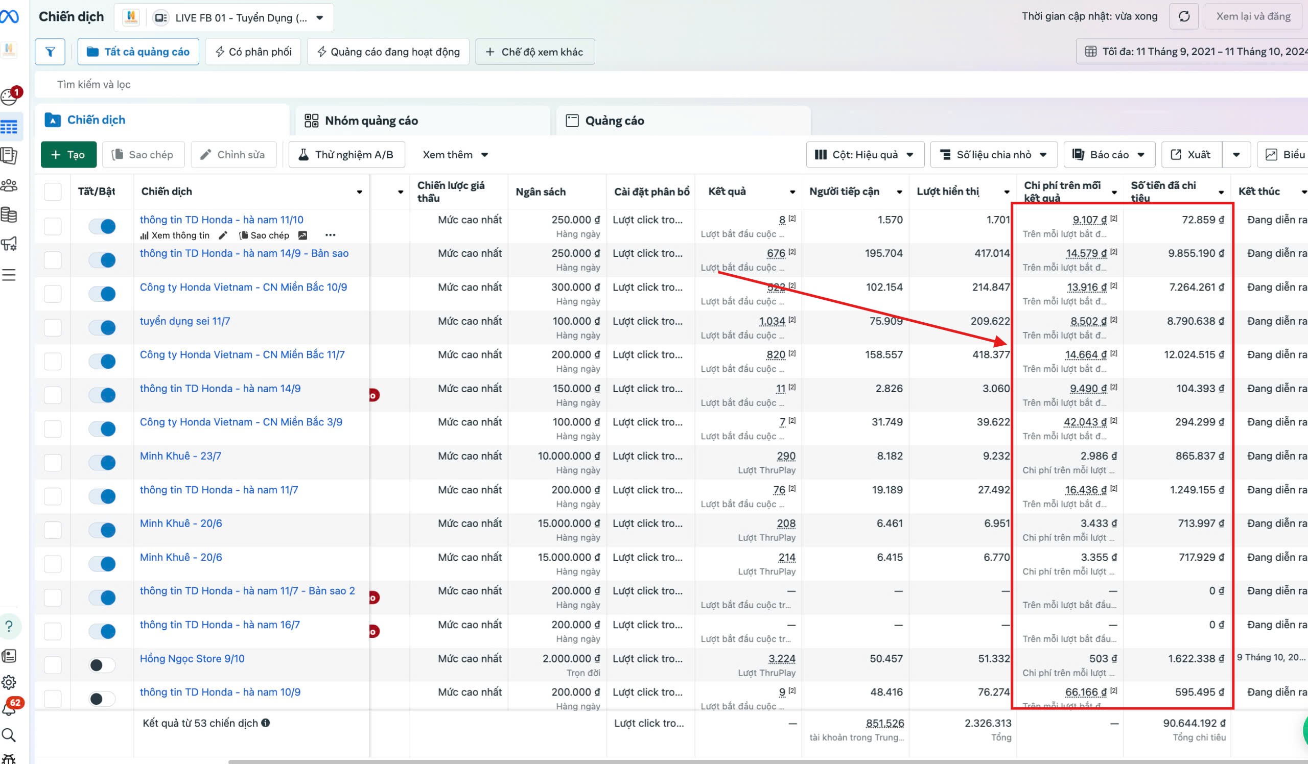Switch to the Quảng cáo tab
Viewport: 1308px width, 764px height.
click(x=683, y=121)
